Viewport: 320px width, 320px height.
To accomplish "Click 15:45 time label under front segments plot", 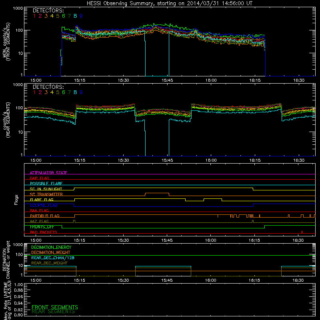I will coord(167,80).
